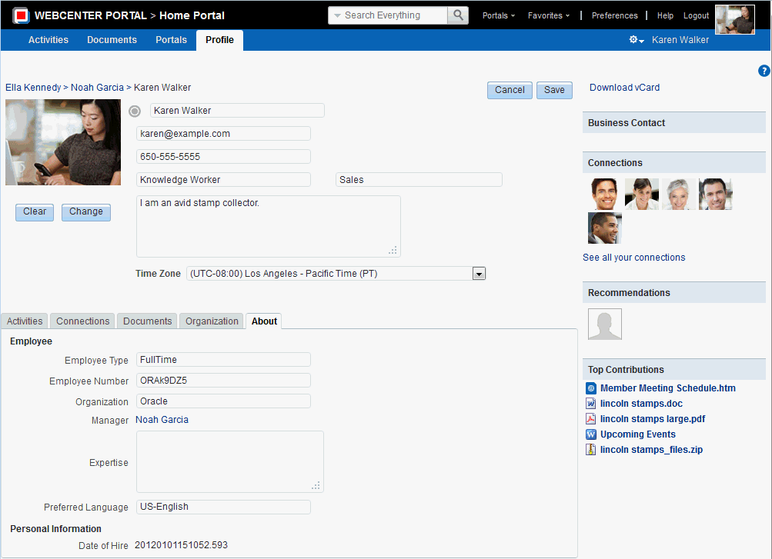
Task: Click Manager Noah Garcia link
Action: (162, 420)
